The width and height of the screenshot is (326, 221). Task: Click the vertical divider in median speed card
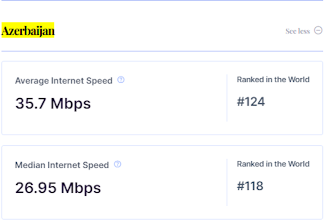[x=227, y=182]
